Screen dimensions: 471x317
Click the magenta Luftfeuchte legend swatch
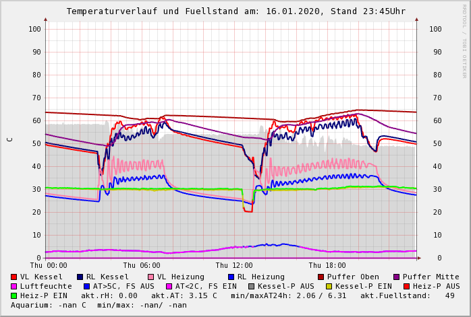(x=13, y=286)
